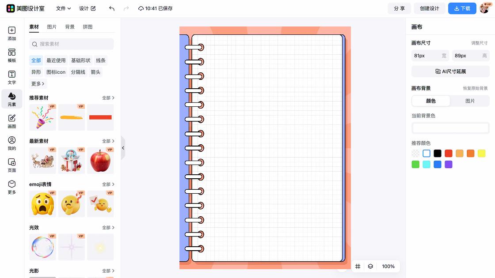The width and height of the screenshot is (495, 278).
Task: Filter materials by 图标icon
Action: 56,72
